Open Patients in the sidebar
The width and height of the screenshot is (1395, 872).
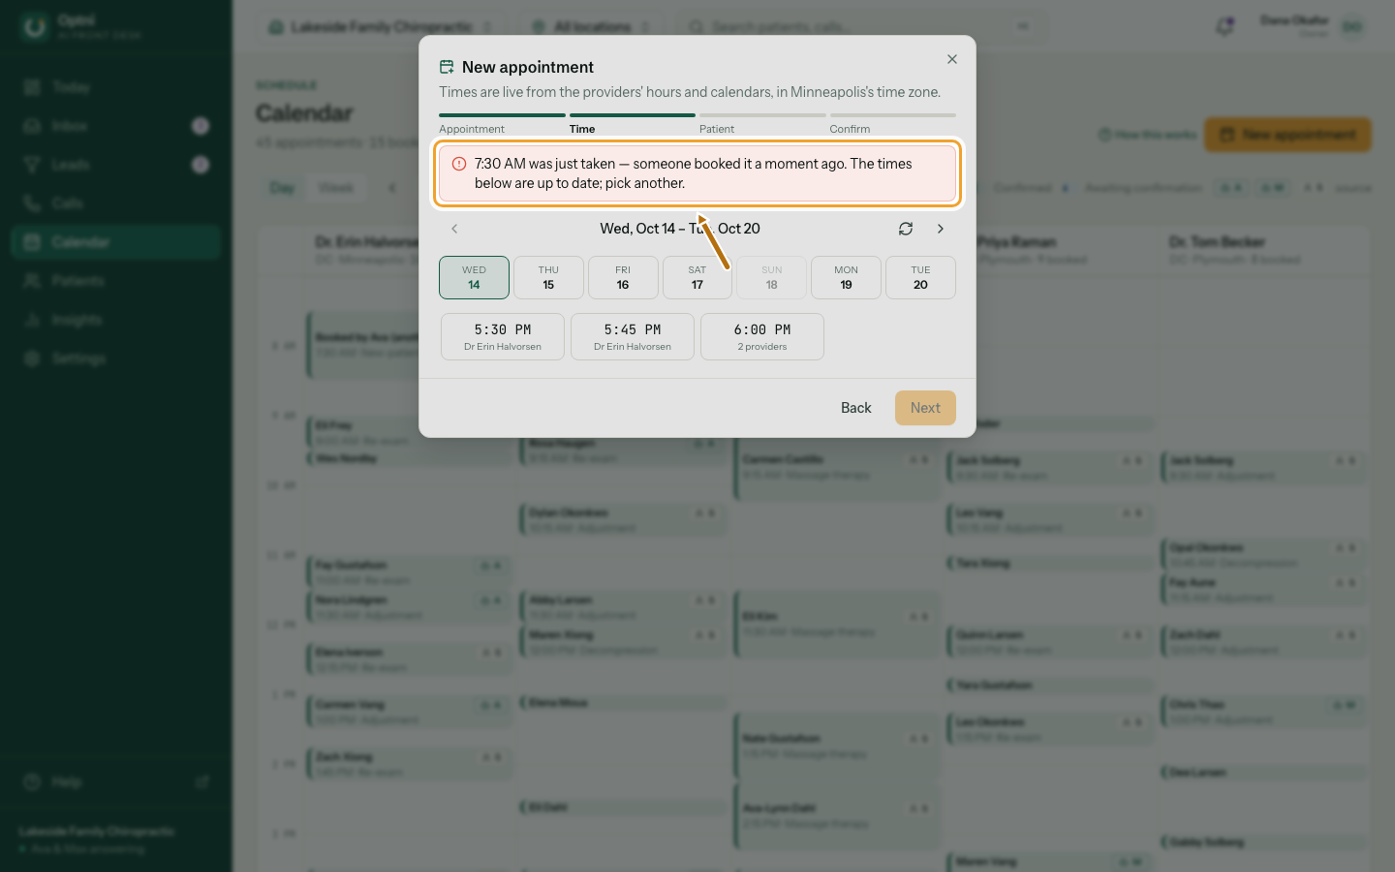pyautogui.click(x=116, y=281)
